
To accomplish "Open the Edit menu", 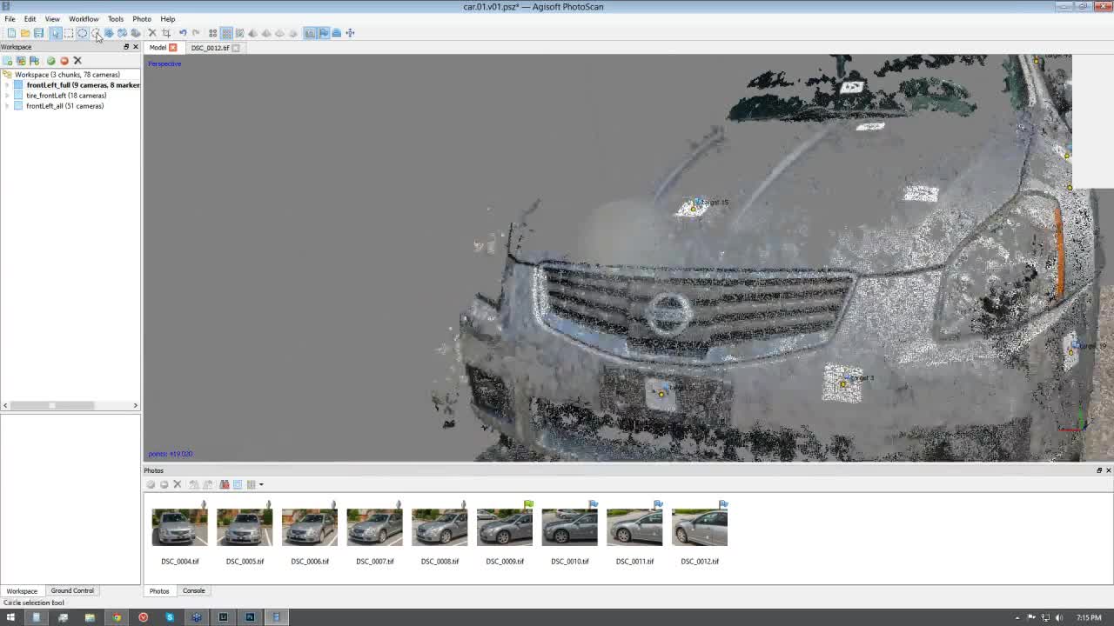I will coord(30,19).
